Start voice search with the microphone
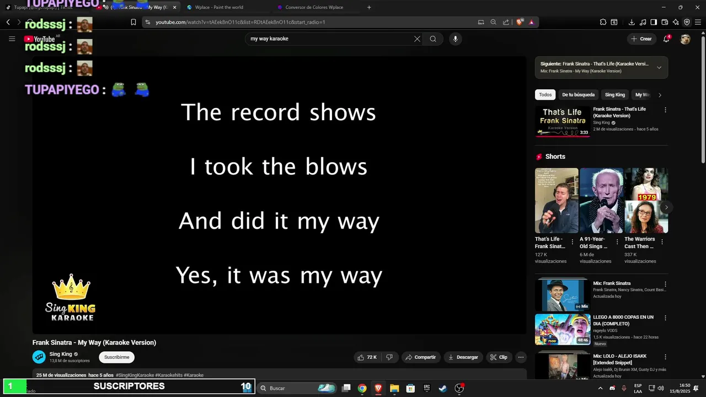The width and height of the screenshot is (706, 397). click(455, 39)
